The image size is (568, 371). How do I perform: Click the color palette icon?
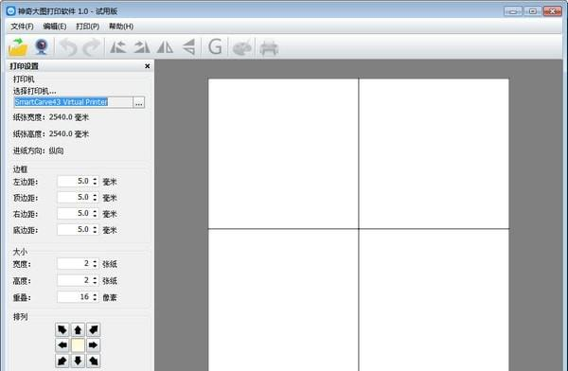241,48
